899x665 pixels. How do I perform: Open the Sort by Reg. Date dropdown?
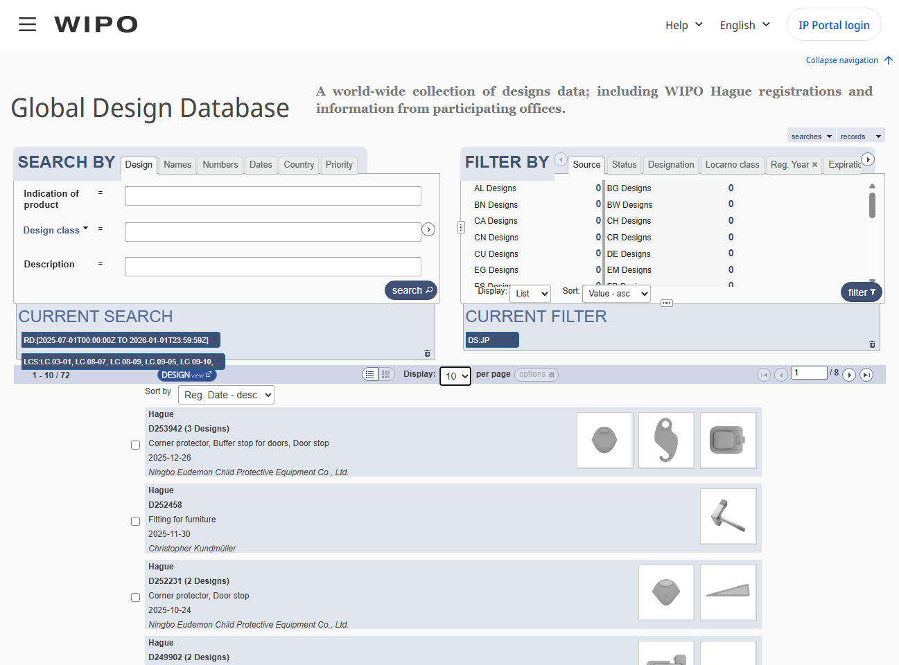tap(226, 395)
